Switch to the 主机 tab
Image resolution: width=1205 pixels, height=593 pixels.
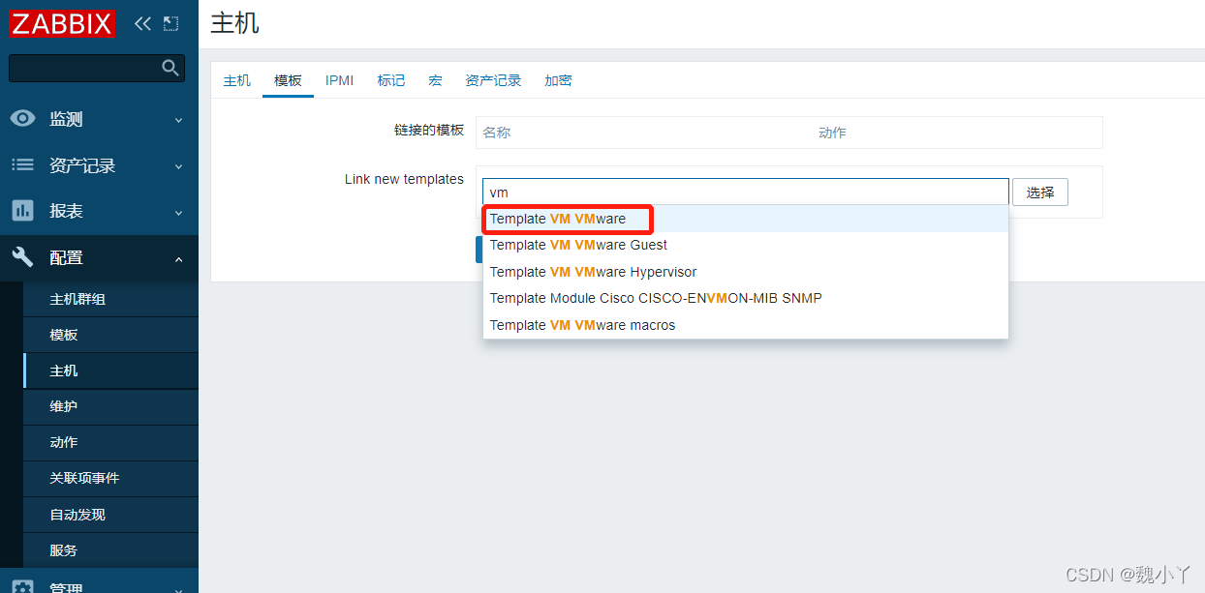tap(237, 80)
